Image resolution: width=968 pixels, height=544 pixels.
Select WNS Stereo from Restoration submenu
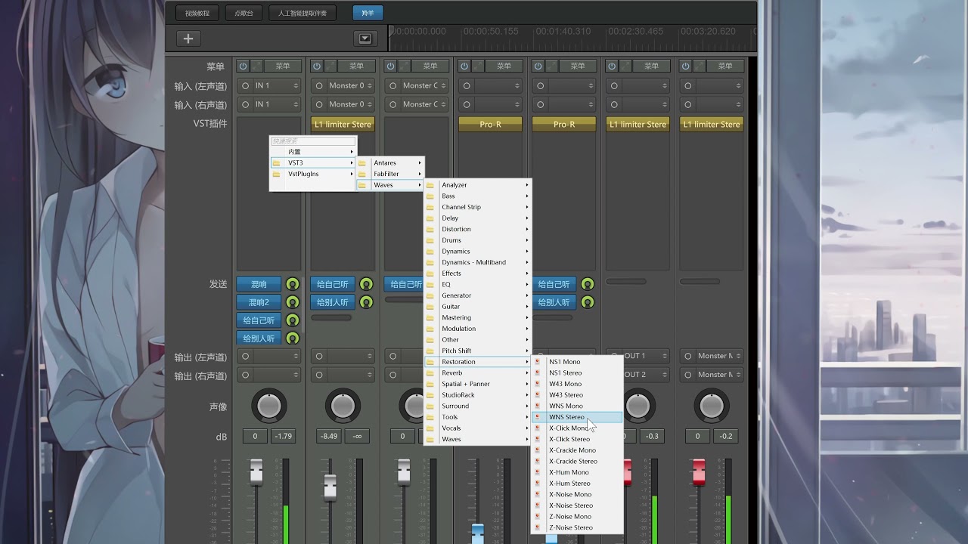[x=577, y=417]
